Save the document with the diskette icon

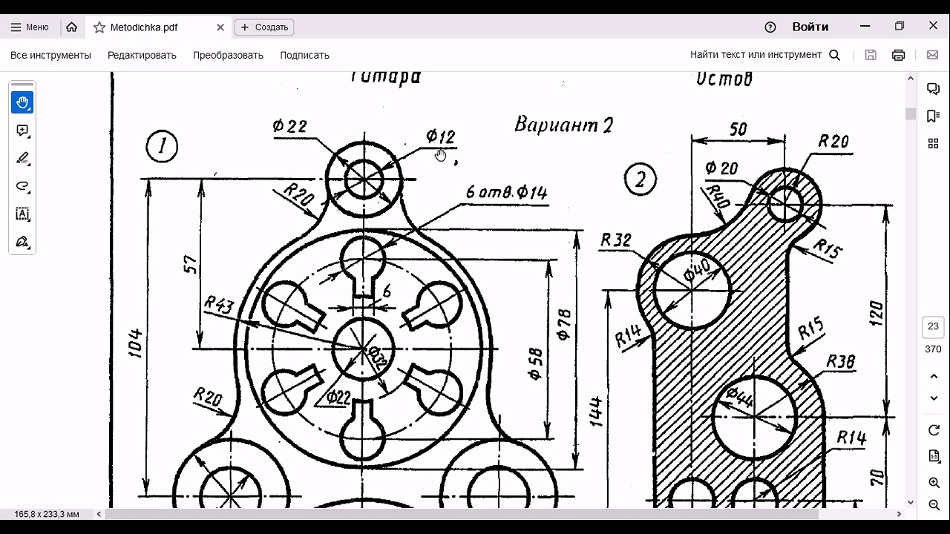click(871, 55)
